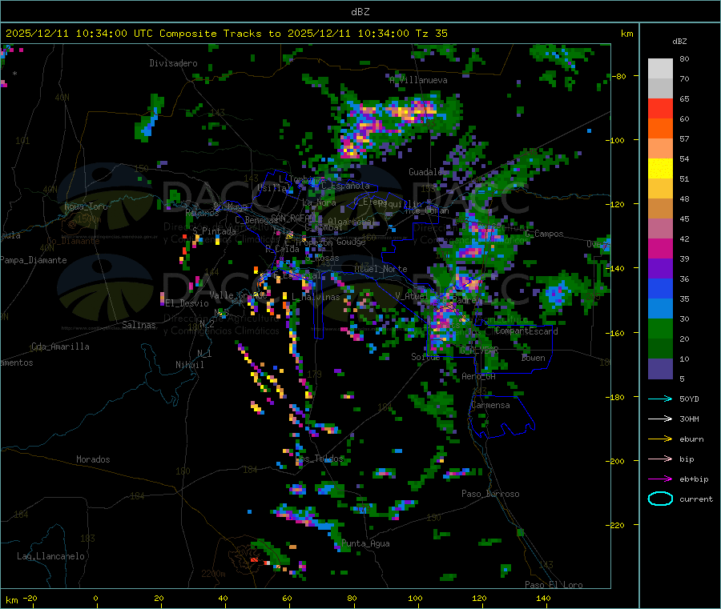Click the 'km' label at bottom left
The image size is (721, 609).
(x=12, y=600)
